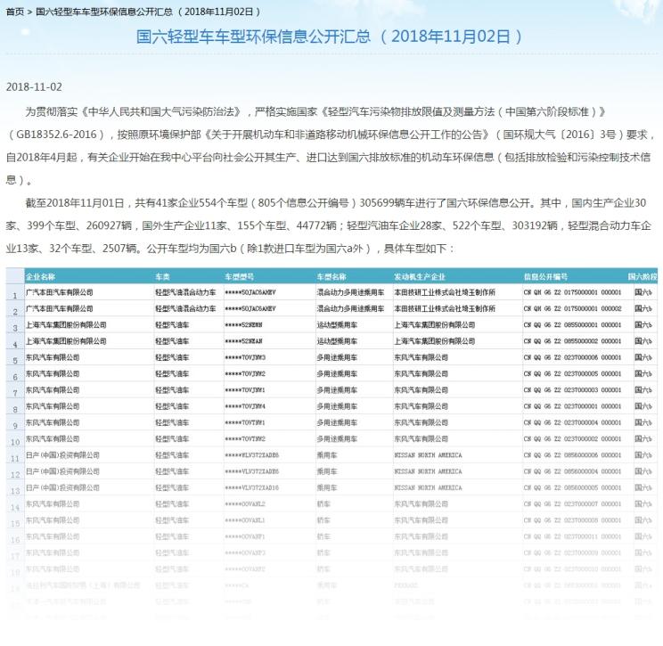Click 上海汽车集团股份有限公司 company name in row 3
The image size is (663, 646).
tap(66, 324)
